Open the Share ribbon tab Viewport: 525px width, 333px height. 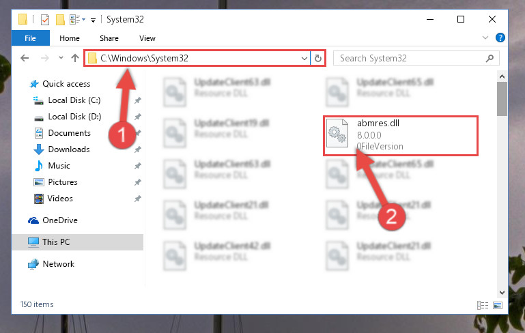[x=109, y=38]
